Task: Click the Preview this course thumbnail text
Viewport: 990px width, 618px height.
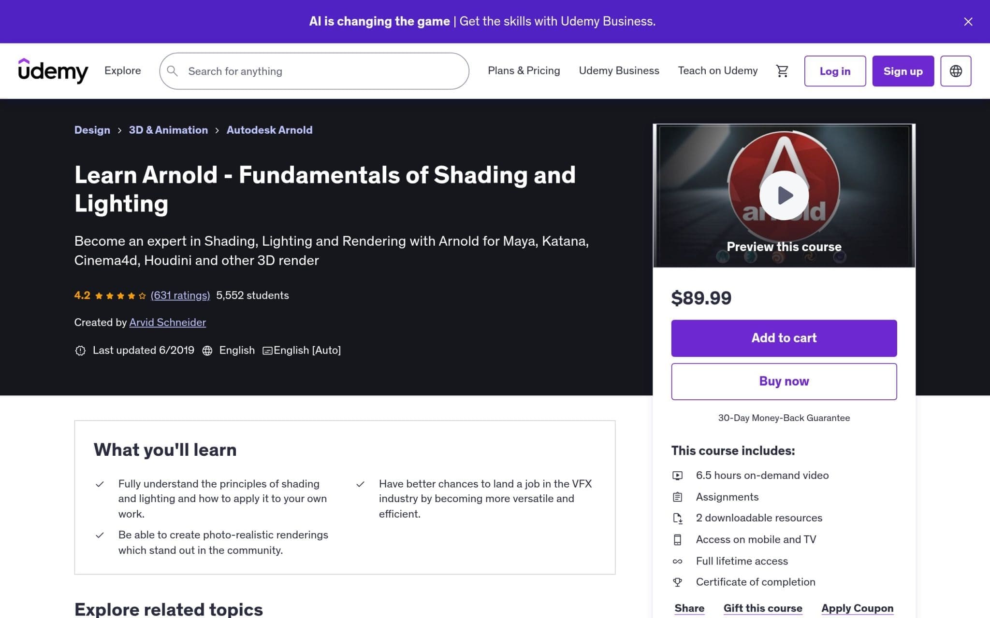Action: click(x=784, y=247)
